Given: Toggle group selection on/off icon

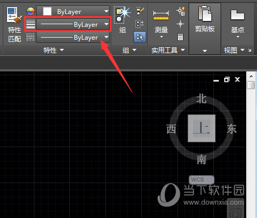Looking at the screenshot, I should (140, 37).
